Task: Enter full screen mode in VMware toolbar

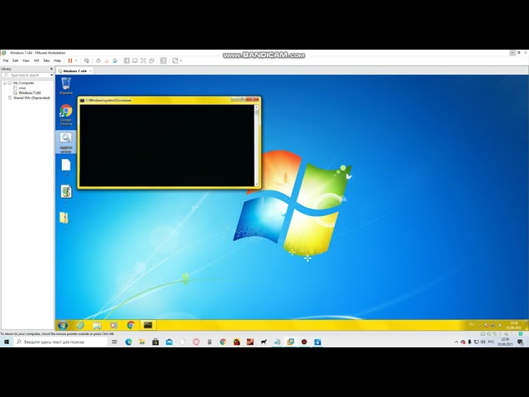Action: coord(143,60)
